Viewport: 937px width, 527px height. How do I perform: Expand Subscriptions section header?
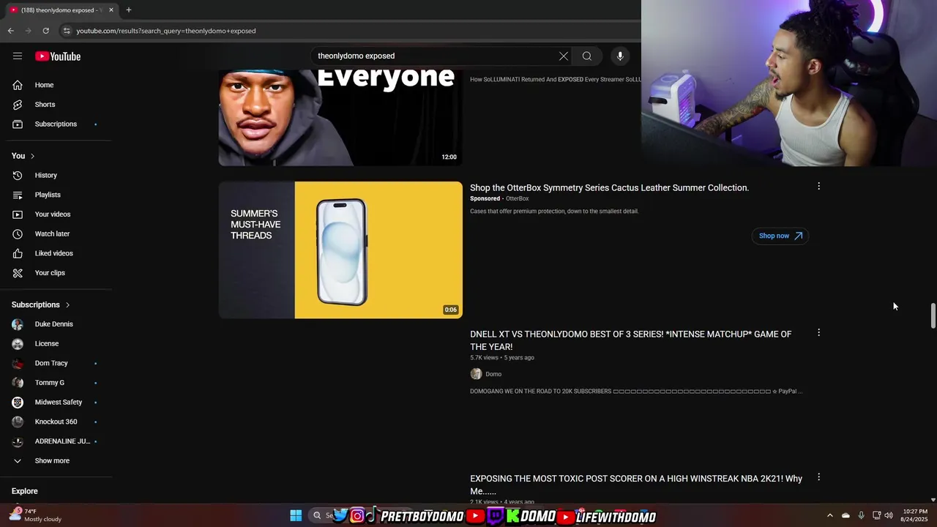click(41, 304)
